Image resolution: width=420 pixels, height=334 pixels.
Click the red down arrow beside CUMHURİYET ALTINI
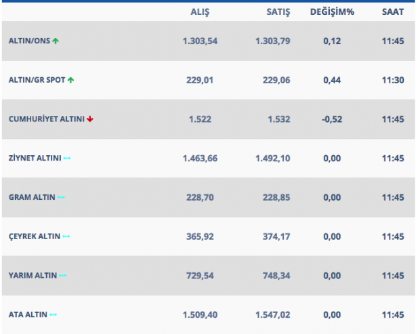coord(90,119)
